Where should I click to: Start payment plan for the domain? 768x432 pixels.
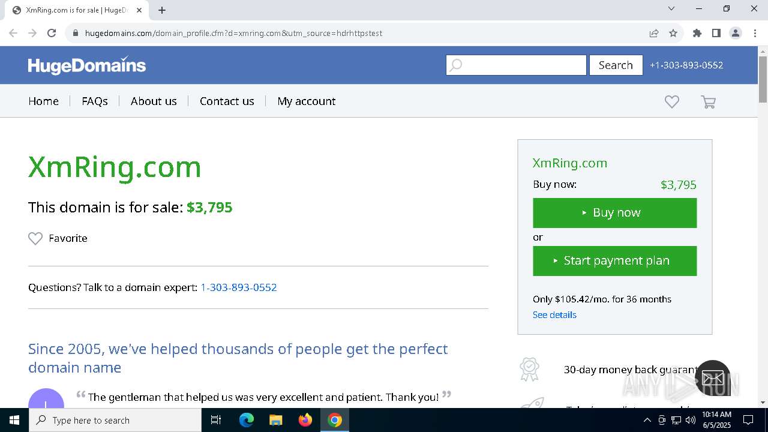(614, 261)
